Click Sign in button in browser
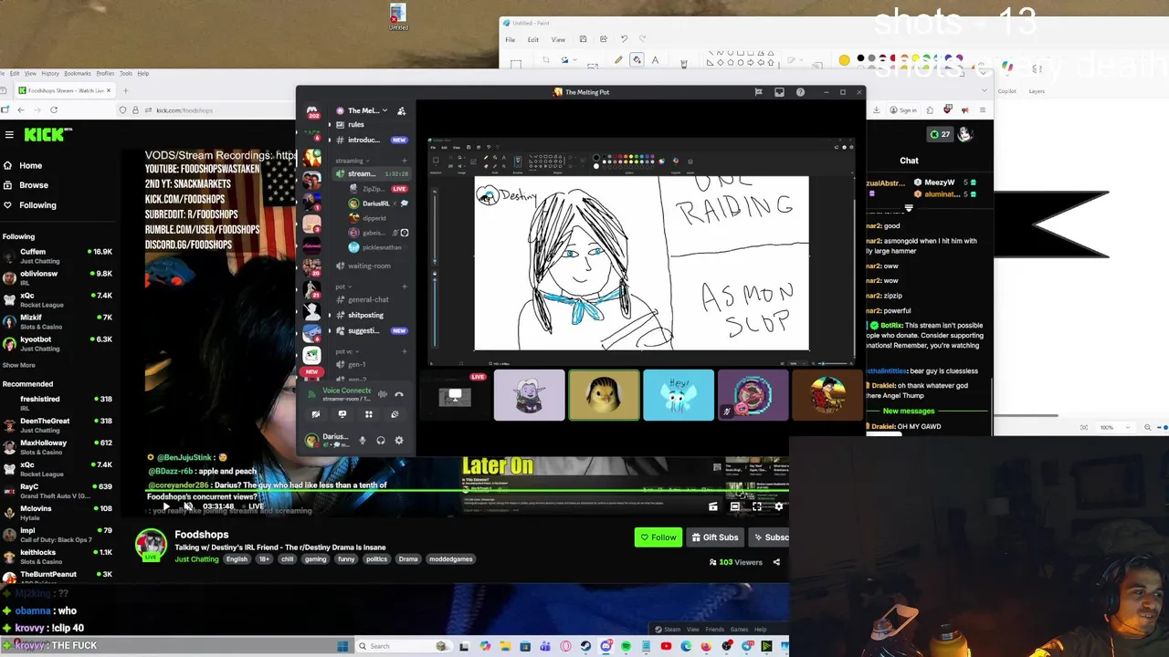The height and width of the screenshot is (657, 1169). point(903,110)
